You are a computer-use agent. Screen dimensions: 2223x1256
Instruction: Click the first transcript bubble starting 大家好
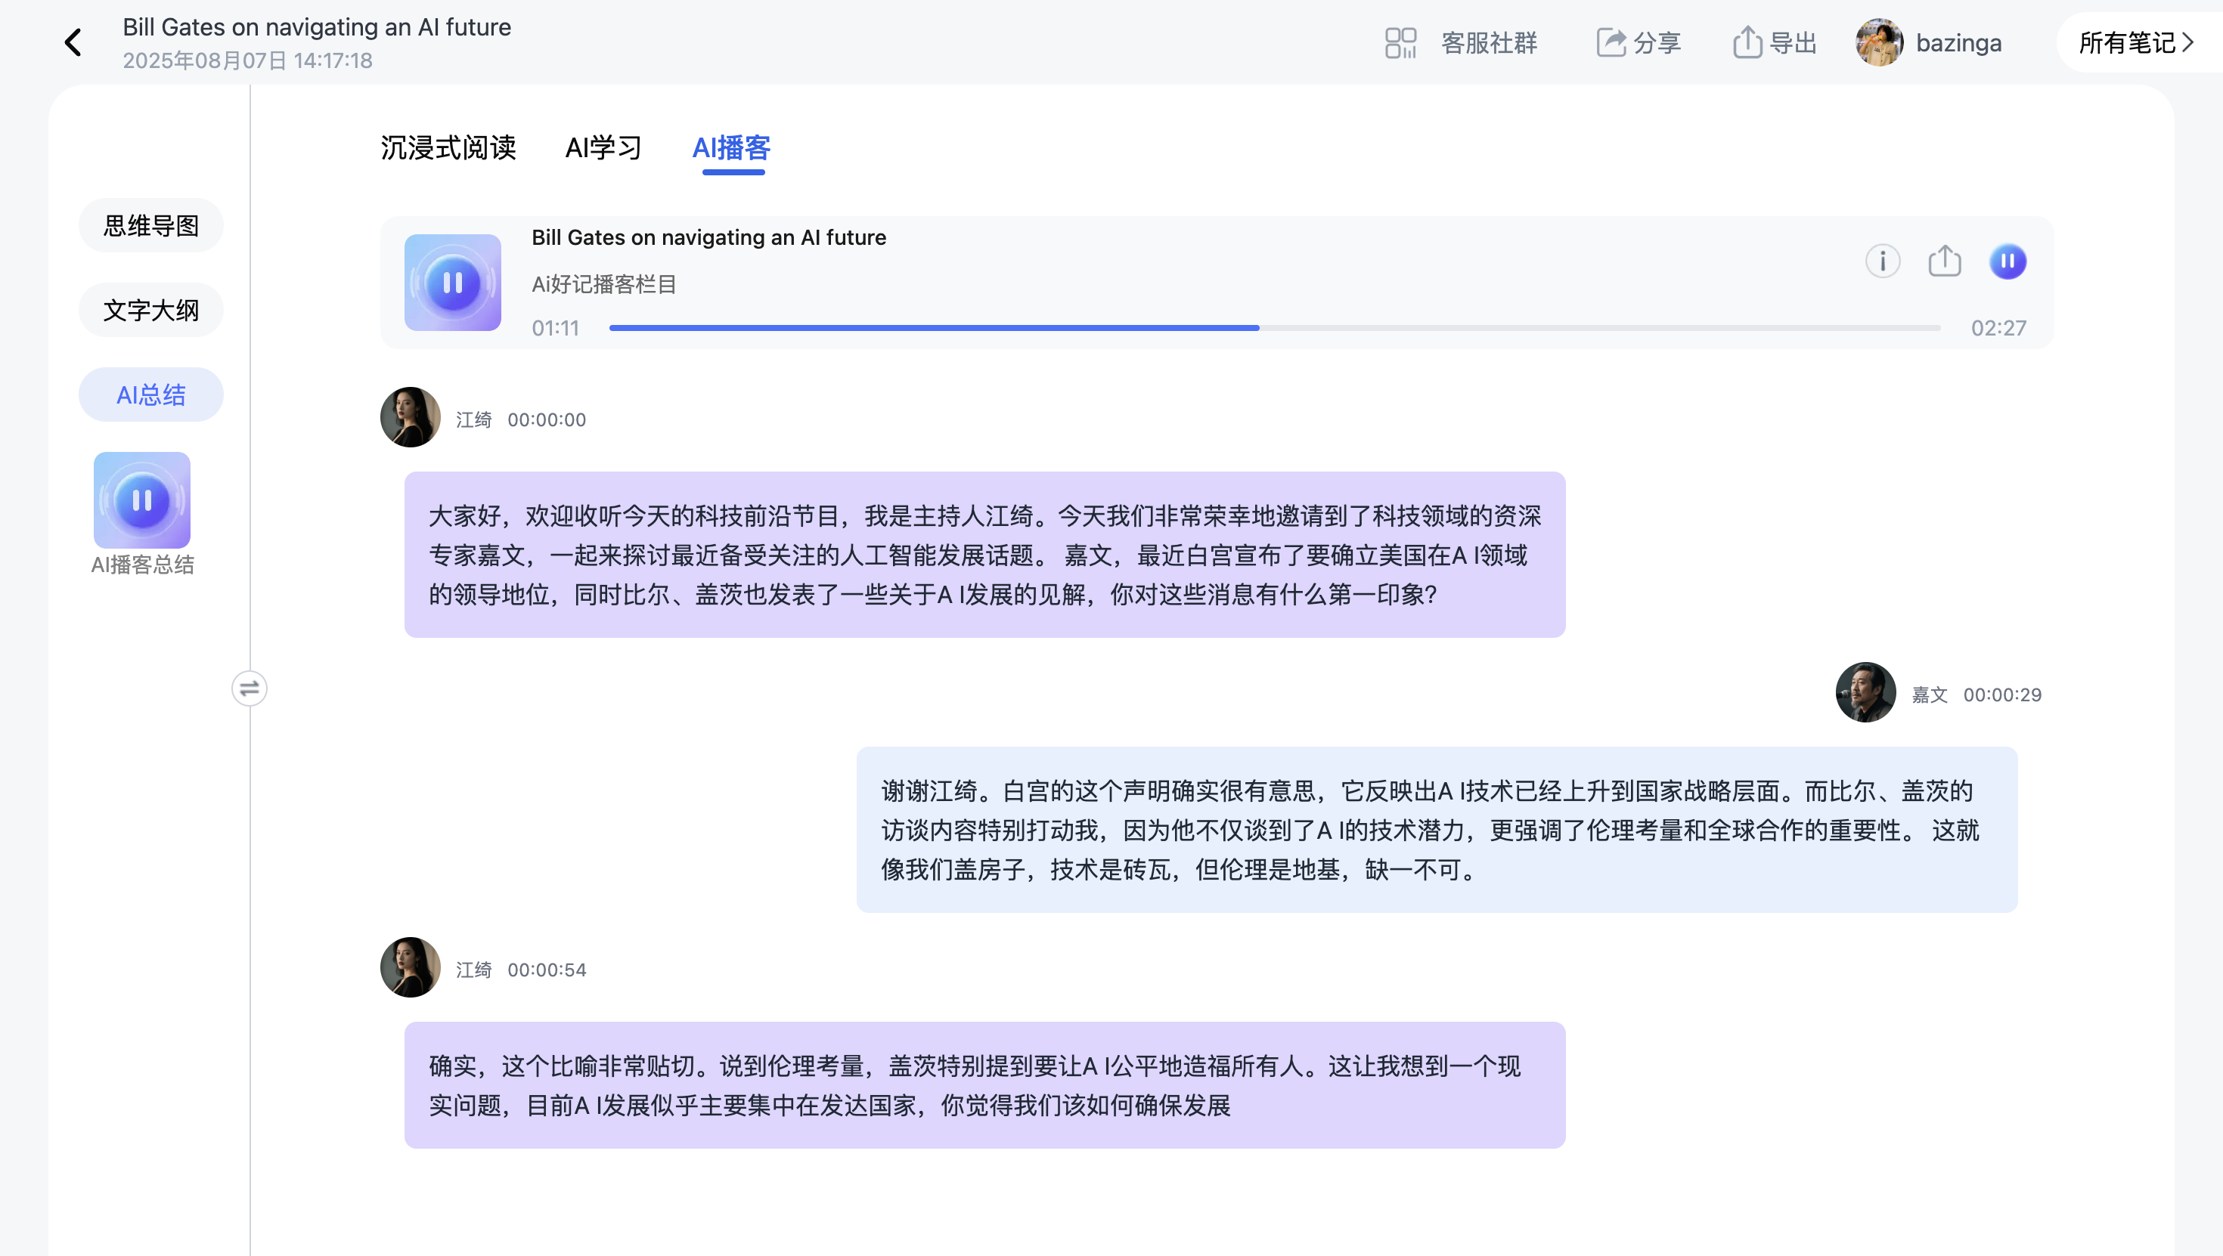click(x=984, y=555)
